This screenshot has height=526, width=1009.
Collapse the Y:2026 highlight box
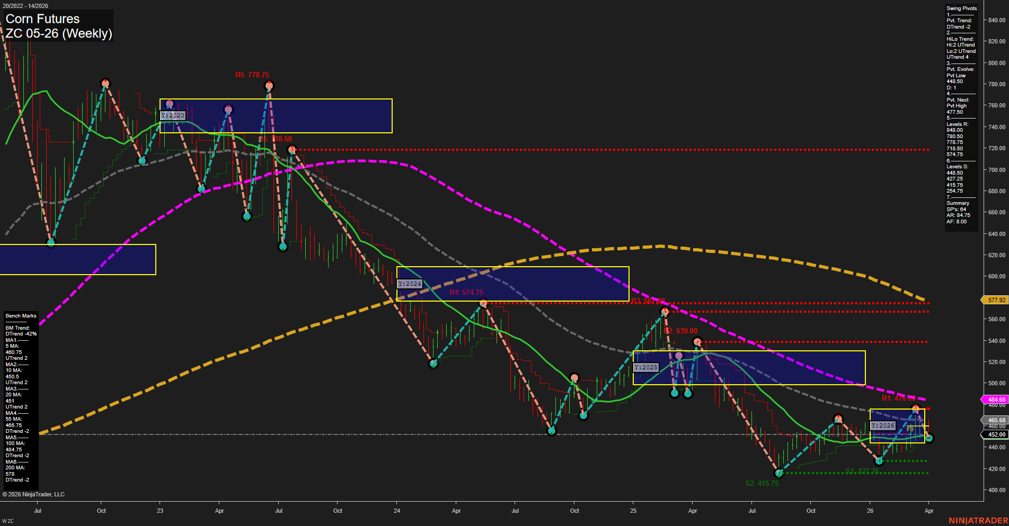pyautogui.click(x=882, y=425)
